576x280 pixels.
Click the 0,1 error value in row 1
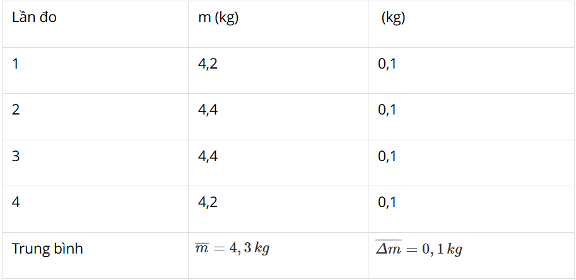[387, 65]
